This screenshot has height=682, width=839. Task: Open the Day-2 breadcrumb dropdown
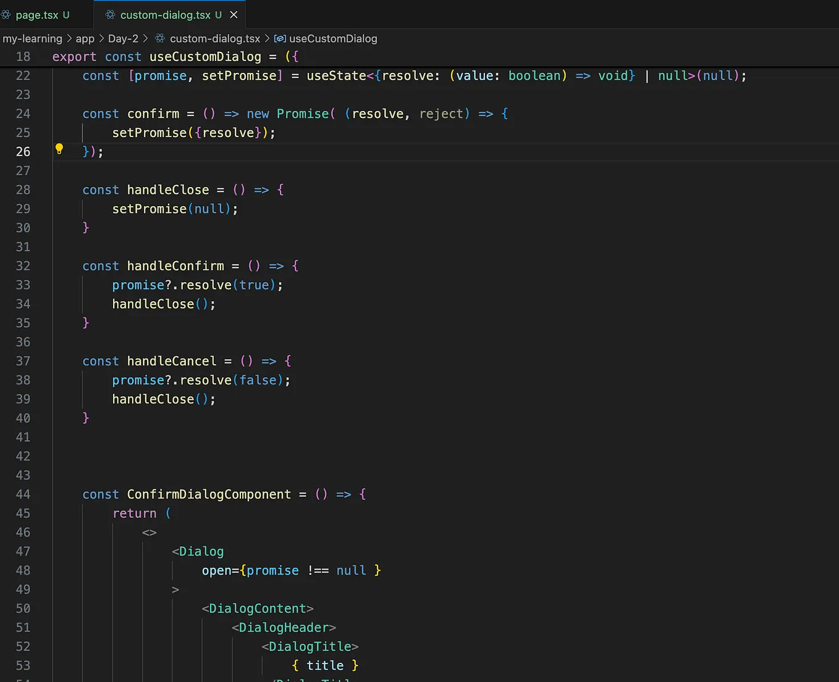pyautogui.click(x=123, y=38)
